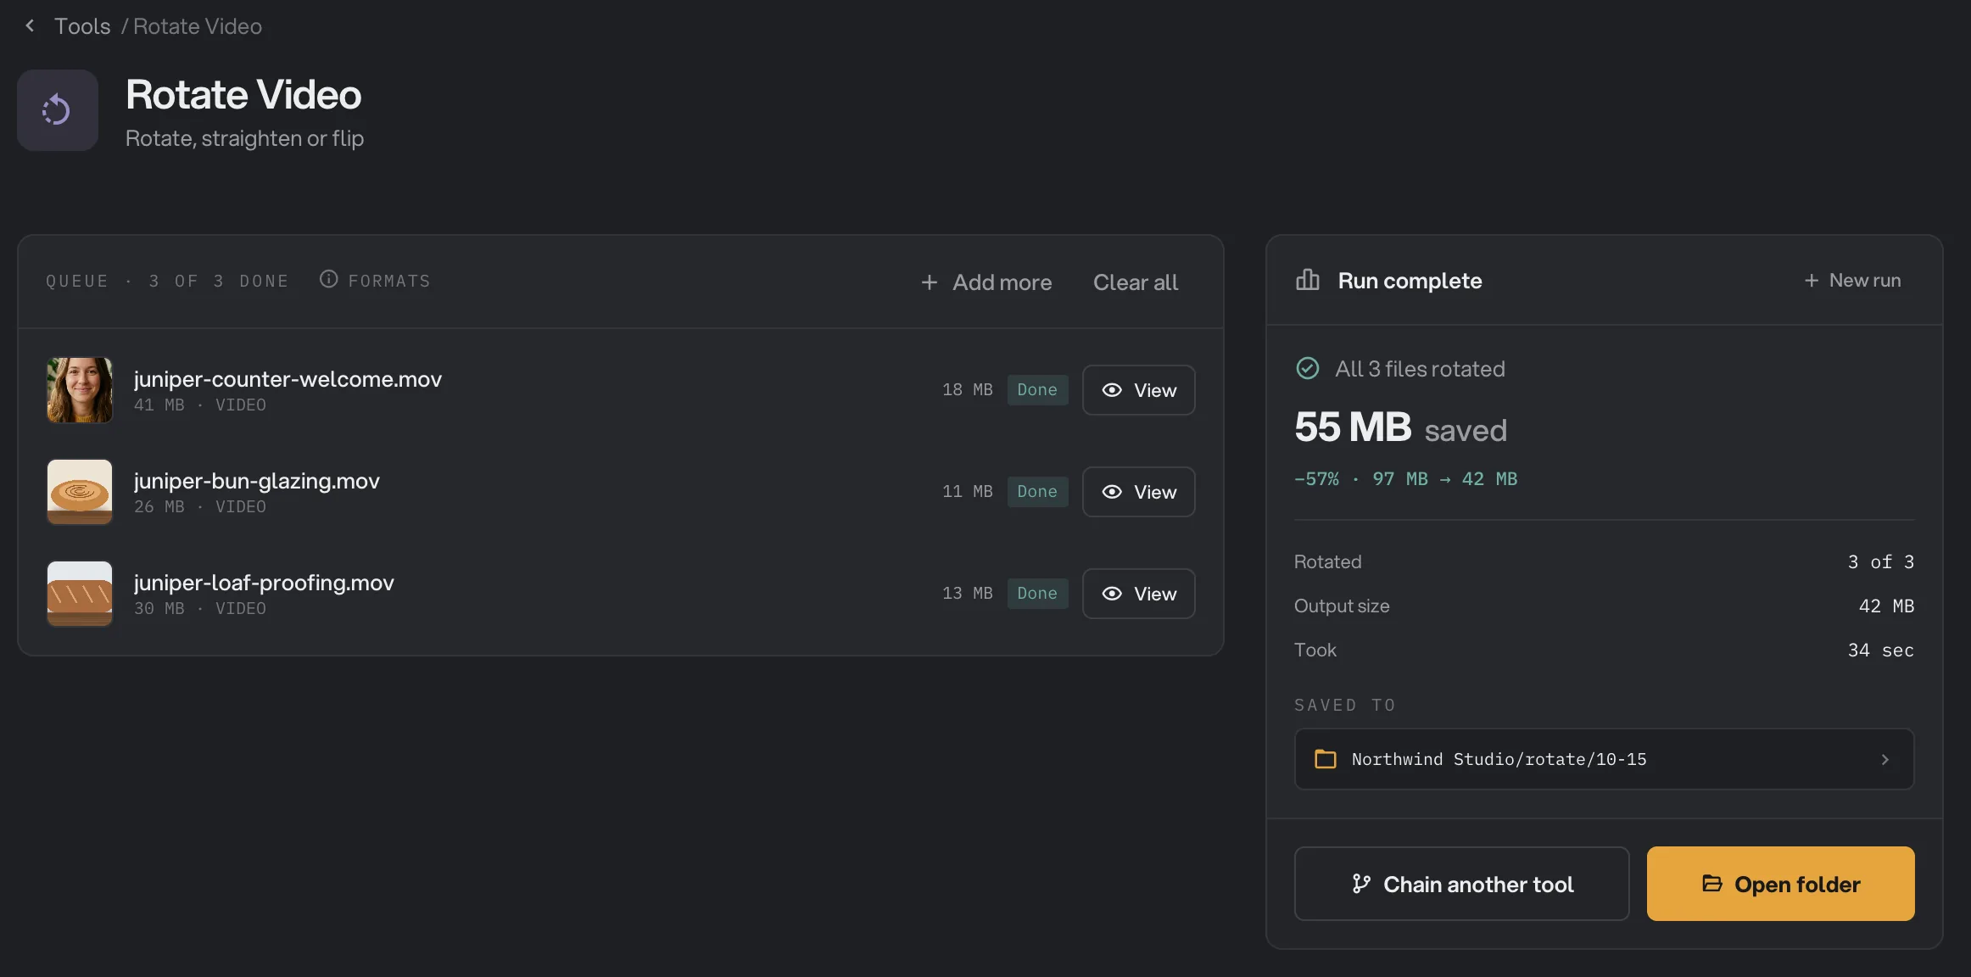Image resolution: width=1971 pixels, height=977 pixels.
Task: Click the bar chart icon beside Run complete
Action: (1307, 280)
